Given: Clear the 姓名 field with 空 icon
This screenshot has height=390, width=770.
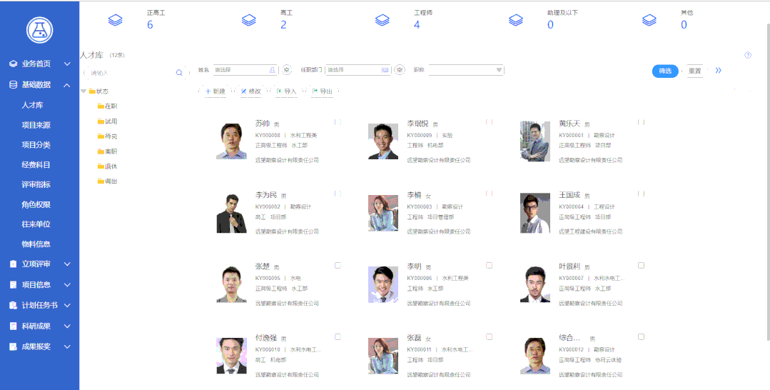Looking at the screenshot, I should pyautogui.click(x=287, y=70).
